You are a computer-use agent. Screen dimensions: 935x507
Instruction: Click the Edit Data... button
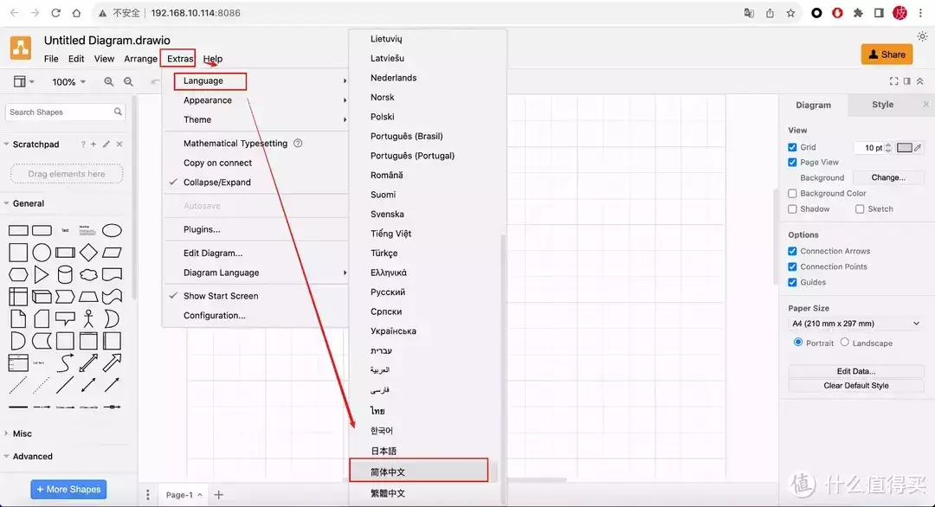click(x=855, y=371)
